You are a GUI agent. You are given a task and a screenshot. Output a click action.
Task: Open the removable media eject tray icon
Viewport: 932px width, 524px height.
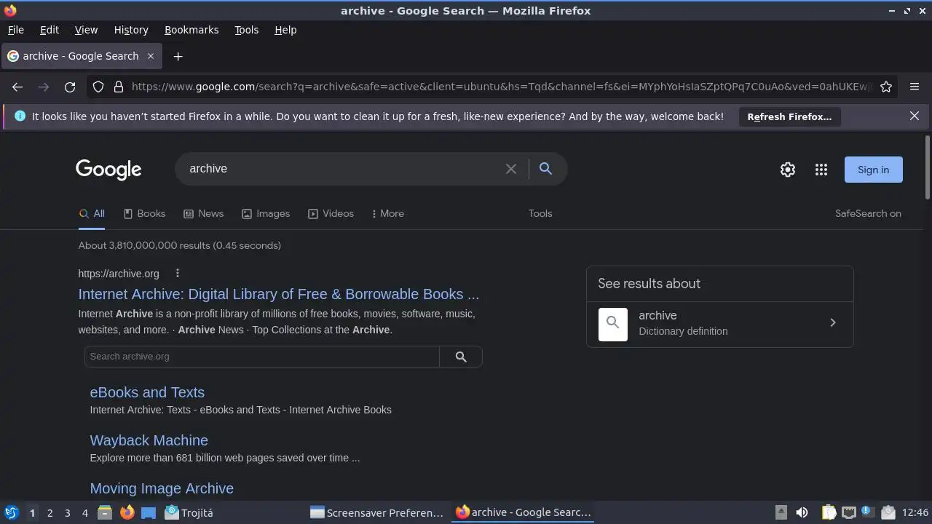coord(781,512)
